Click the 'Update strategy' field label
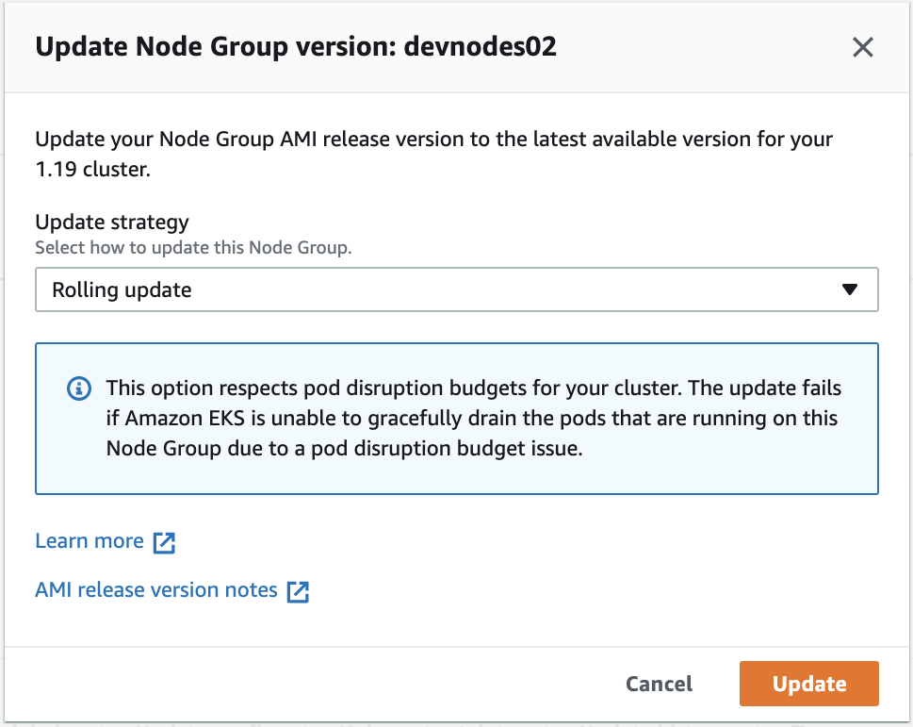The image size is (913, 727). click(112, 223)
